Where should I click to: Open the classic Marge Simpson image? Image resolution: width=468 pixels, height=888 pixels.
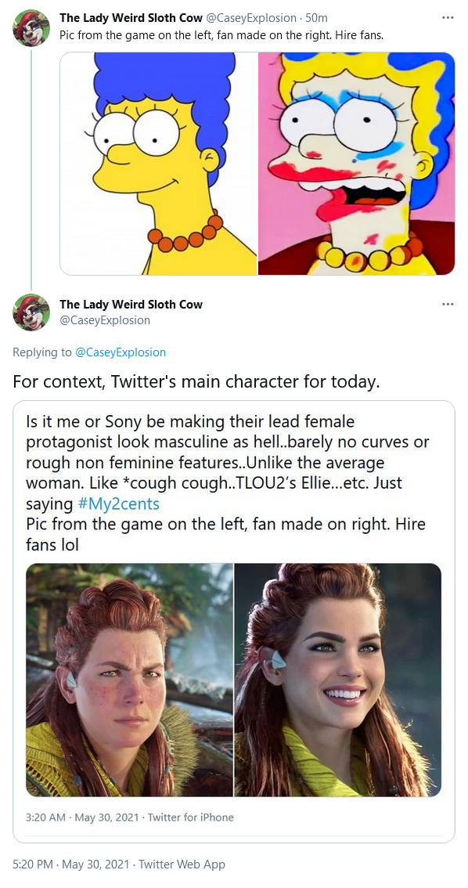point(158,164)
